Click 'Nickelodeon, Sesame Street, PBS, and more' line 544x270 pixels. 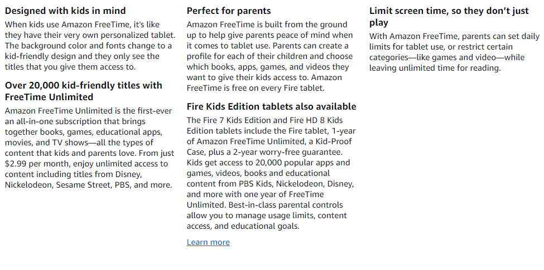pos(89,185)
